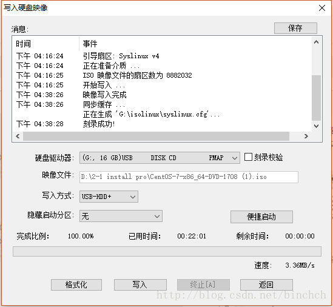
Task: Click the 保存 (Save) button
Action: pos(295,28)
